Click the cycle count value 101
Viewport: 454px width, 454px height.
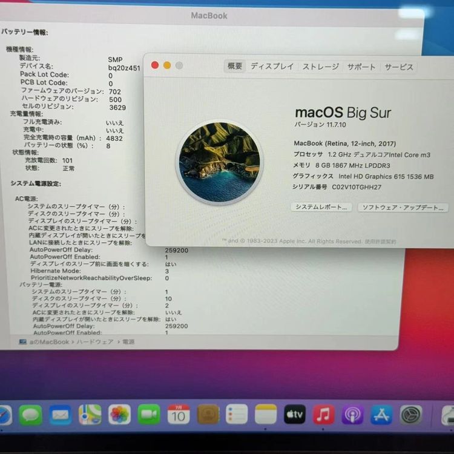[x=67, y=160]
